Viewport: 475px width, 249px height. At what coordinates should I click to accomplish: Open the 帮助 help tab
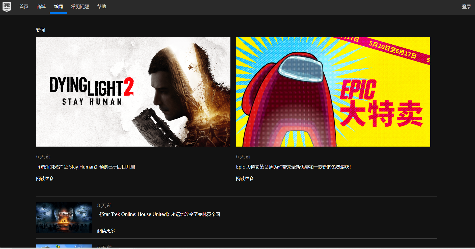(x=102, y=7)
